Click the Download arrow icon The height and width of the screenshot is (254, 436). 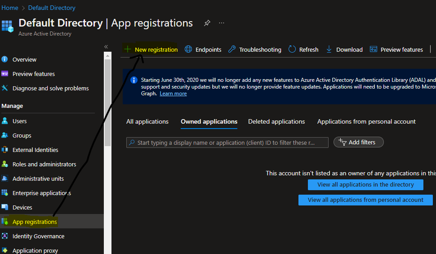pyautogui.click(x=329, y=49)
